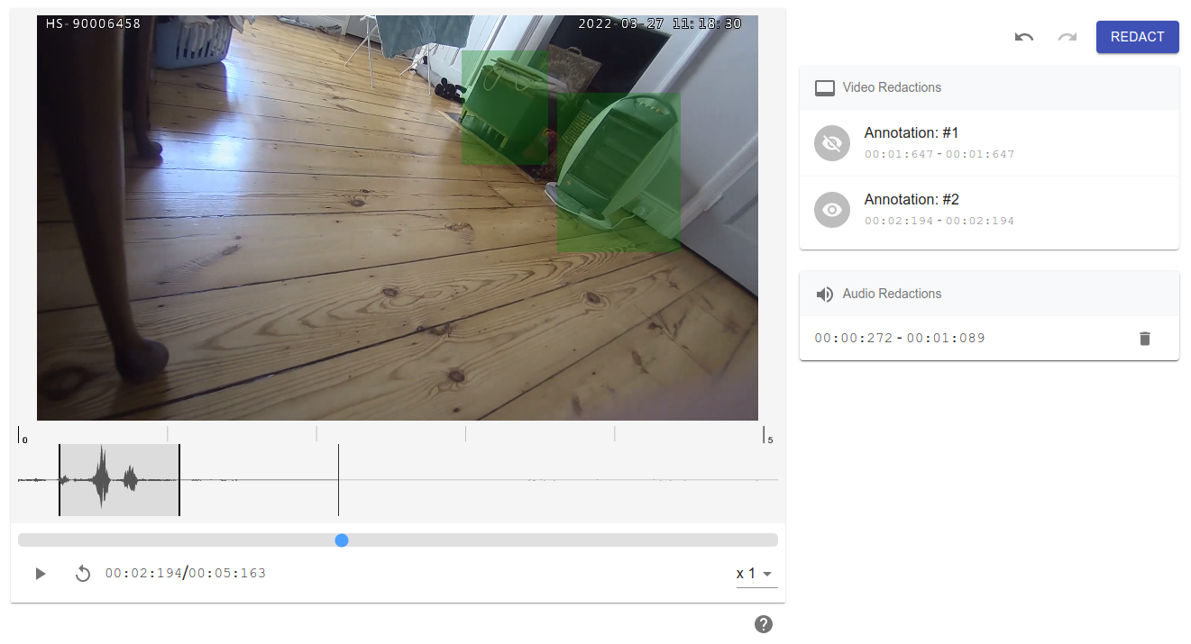Click the playhead line on the waveform

338,480
